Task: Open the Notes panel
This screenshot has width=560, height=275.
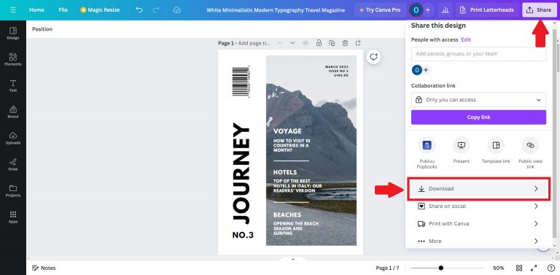Action: coord(44,268)
